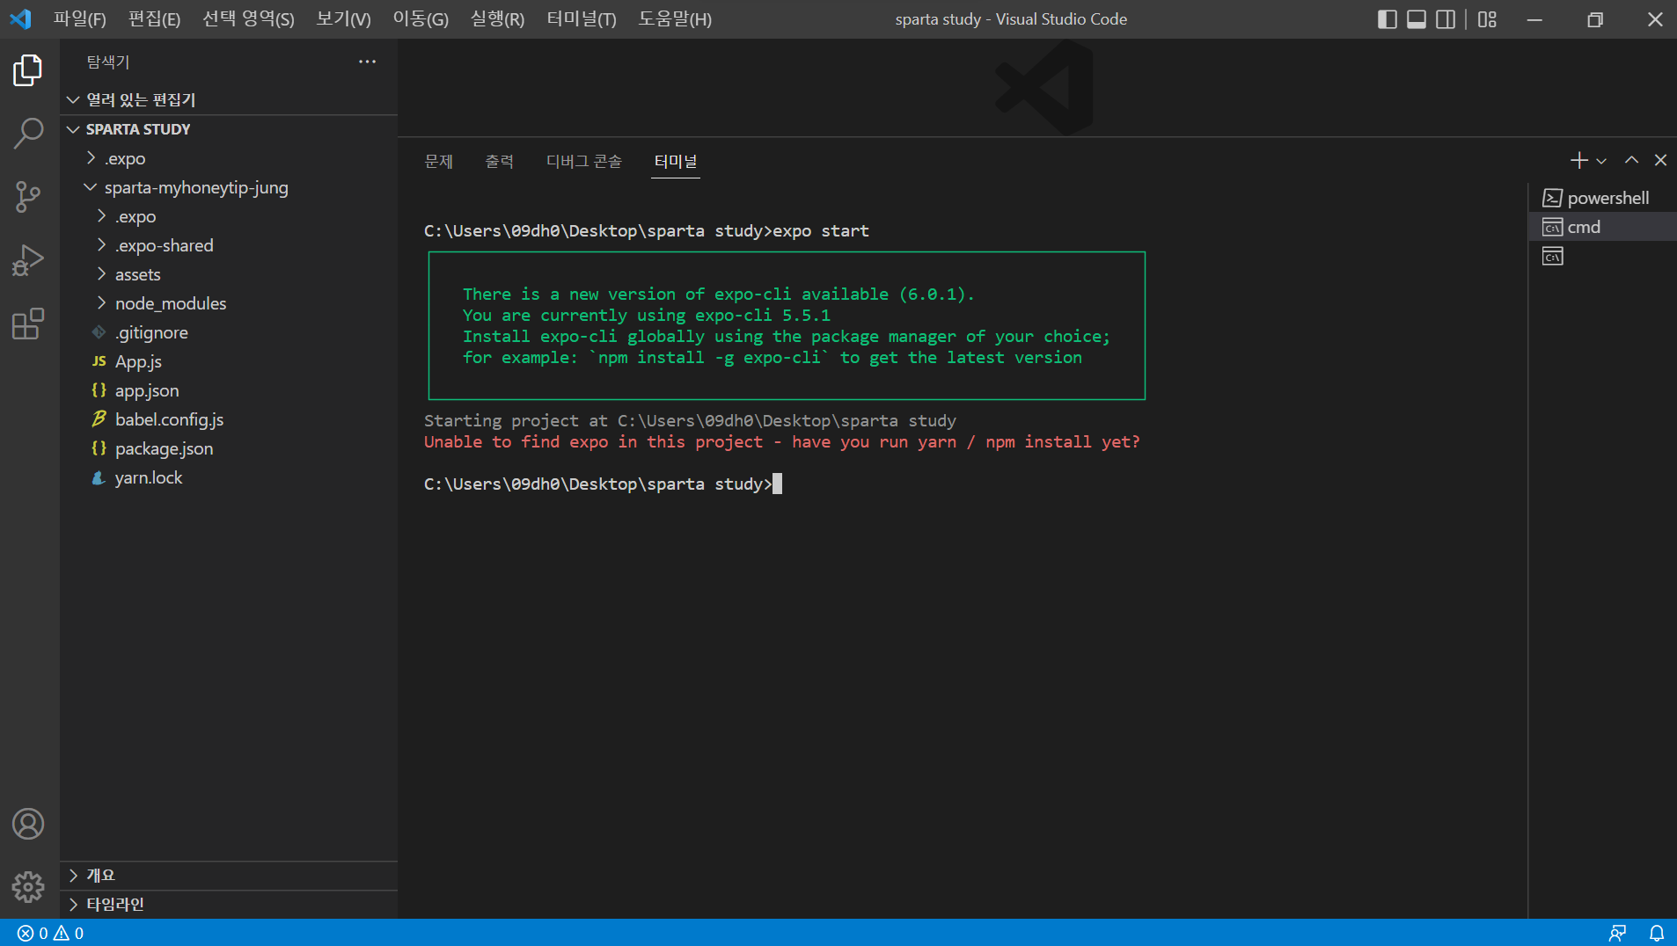
Task: Select the unnamed third terminal instance
Action: pos(1602,256)
